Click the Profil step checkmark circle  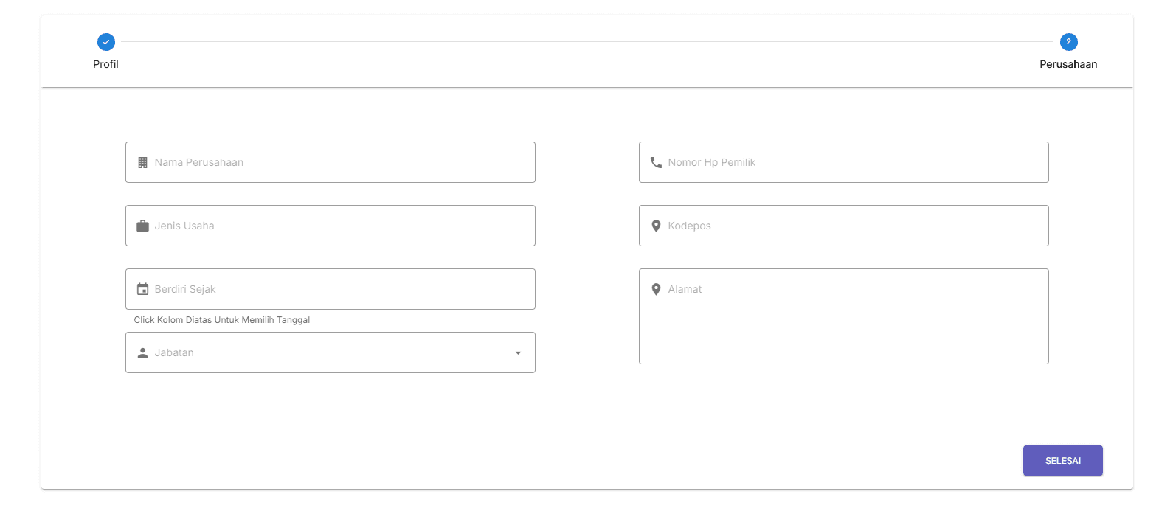click(x=106, y=42)
